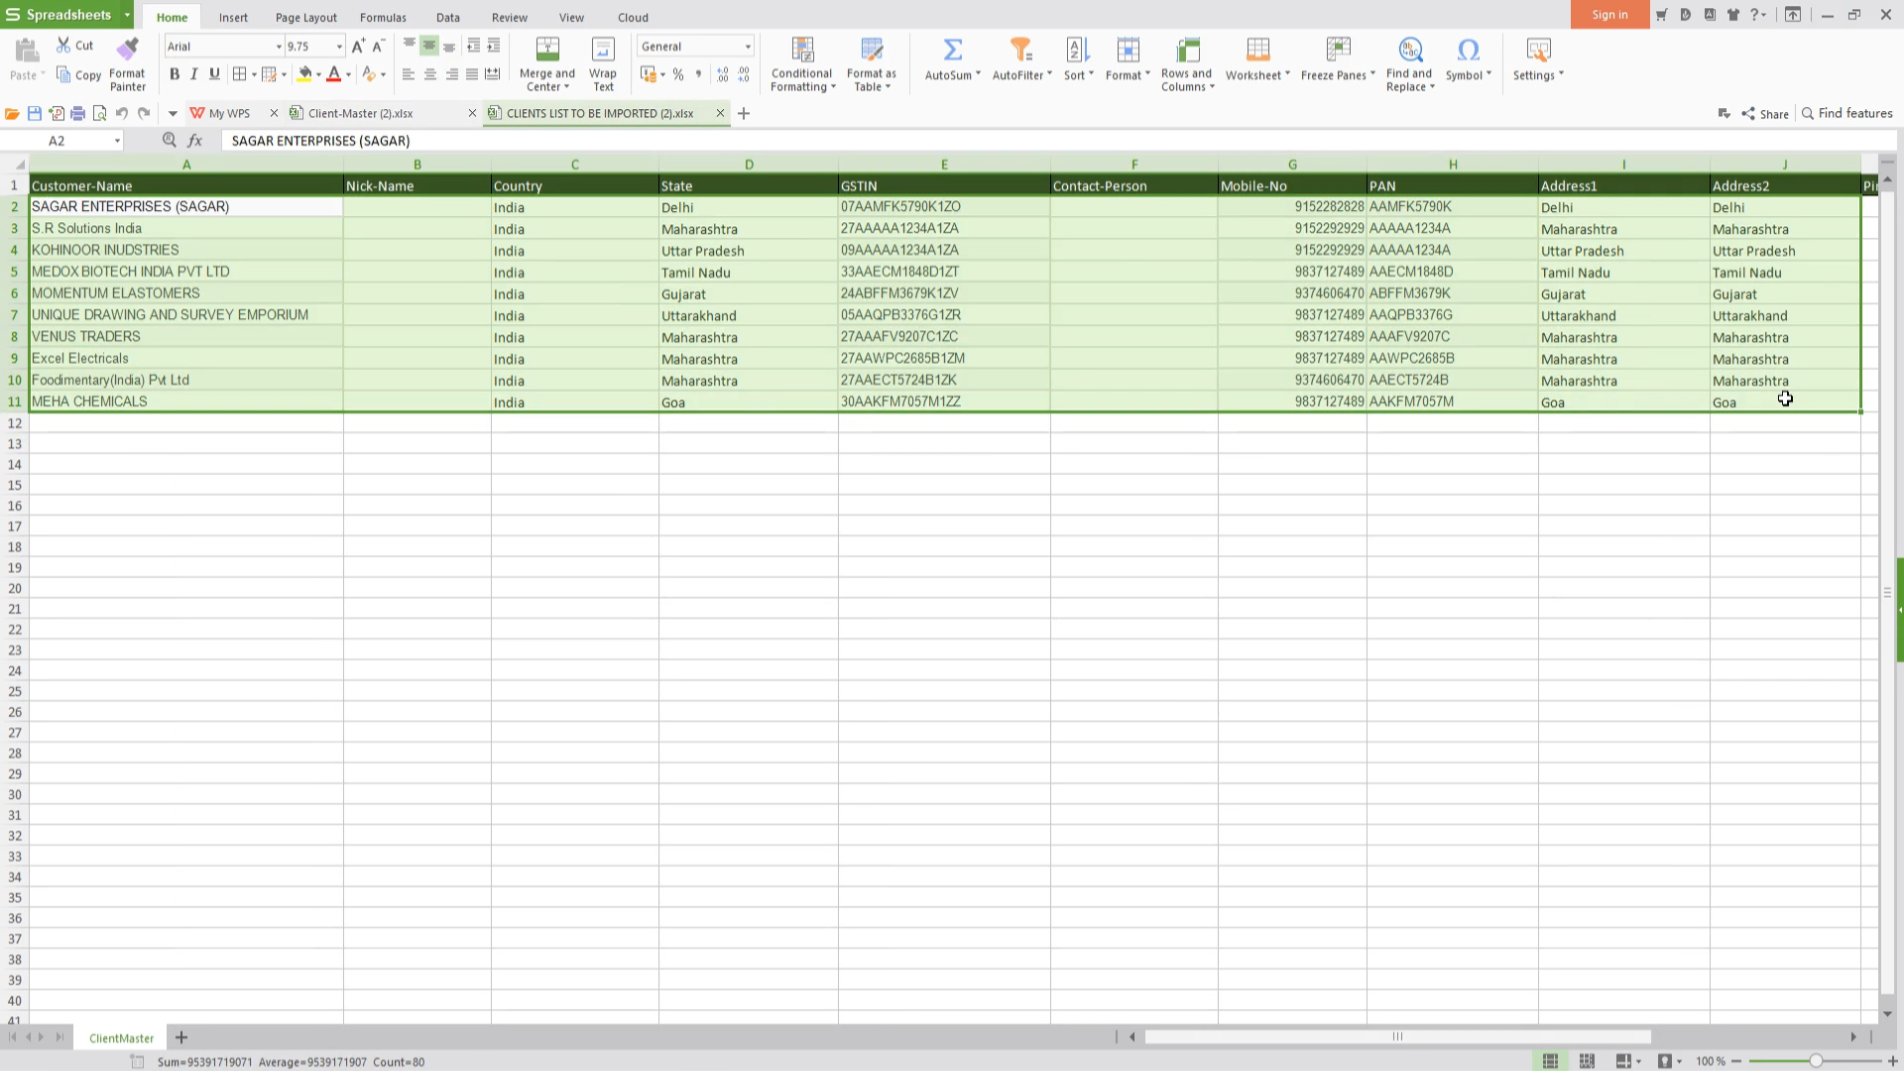Screen dimensions: 1904x1071
Task: Adjust the zoom slider handle
Action: click(x=1816, y=1061)
